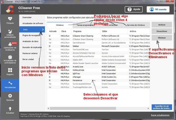The image size is (176, 120).
Task: Select Acronis Scheduler2 Service row
Action: (98, 53)
